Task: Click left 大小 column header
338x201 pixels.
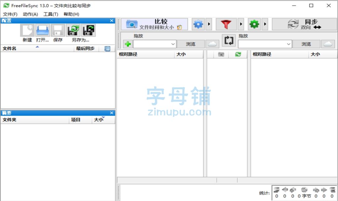Action: [188, 54]
